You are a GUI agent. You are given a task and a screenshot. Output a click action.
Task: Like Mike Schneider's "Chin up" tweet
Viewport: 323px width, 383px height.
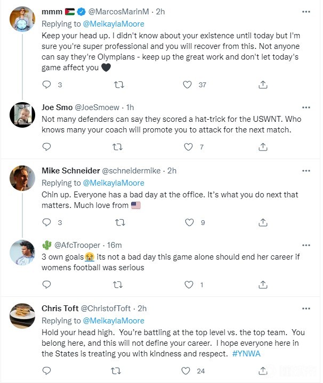[187, 222]
